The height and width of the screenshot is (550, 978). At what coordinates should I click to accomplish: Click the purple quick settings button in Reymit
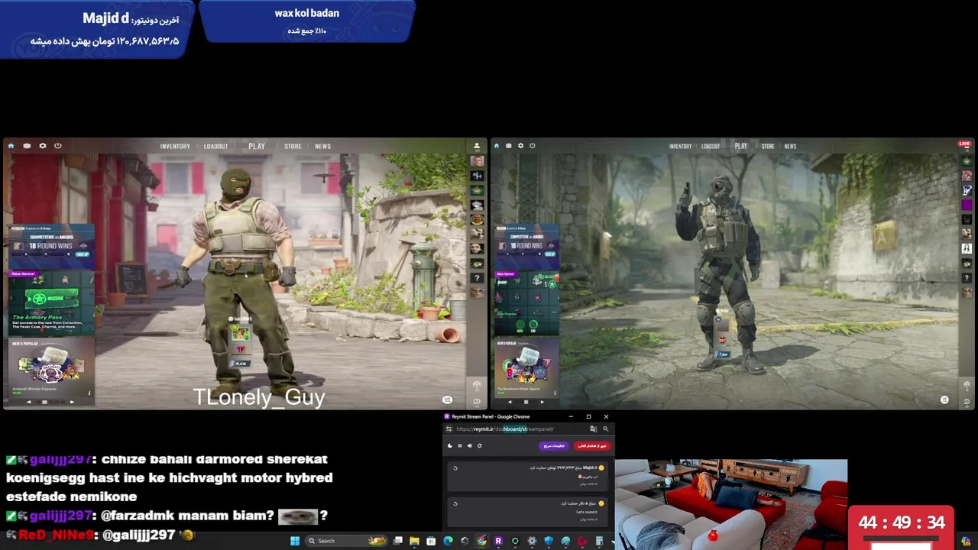(x=554, y=445)
